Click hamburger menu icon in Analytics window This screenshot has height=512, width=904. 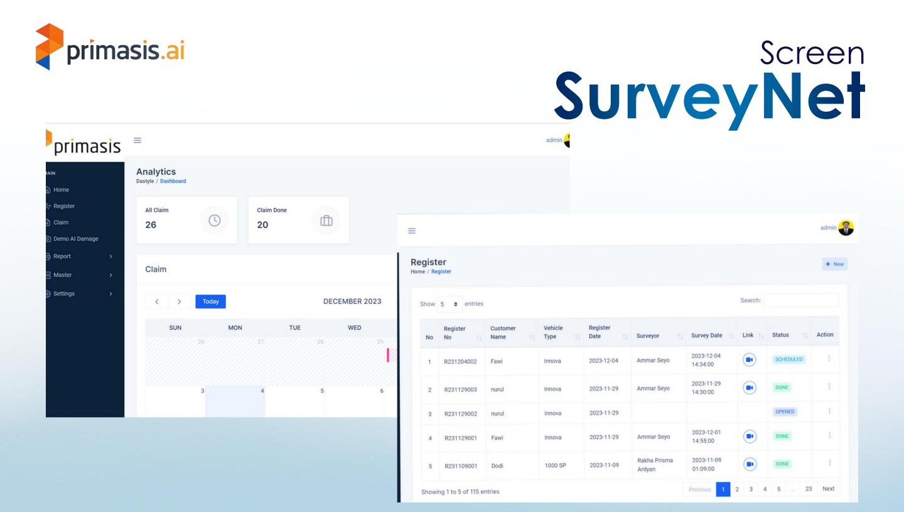tap(137, 140)
